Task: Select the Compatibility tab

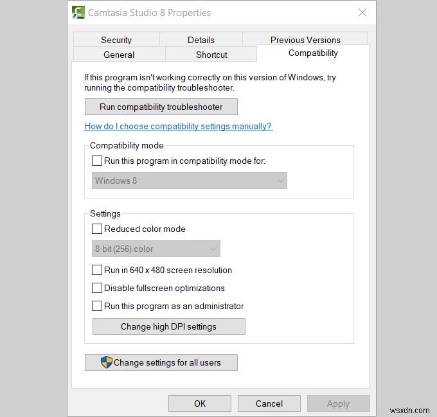Action: pyautogui.click(x=313, y=53)
